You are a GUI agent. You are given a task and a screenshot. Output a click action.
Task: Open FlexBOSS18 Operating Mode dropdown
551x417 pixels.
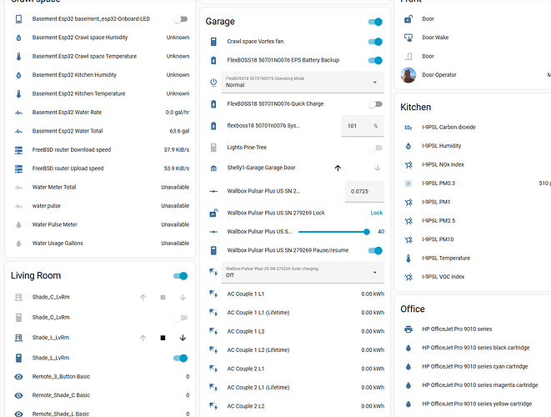click(x=303, y=83)
